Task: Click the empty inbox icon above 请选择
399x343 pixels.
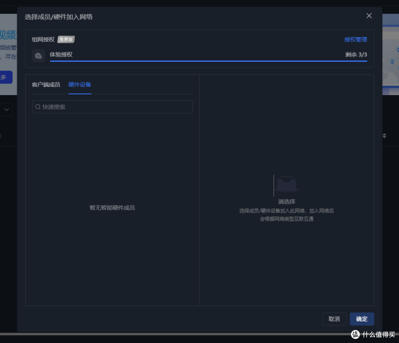Action: (287, 184)
